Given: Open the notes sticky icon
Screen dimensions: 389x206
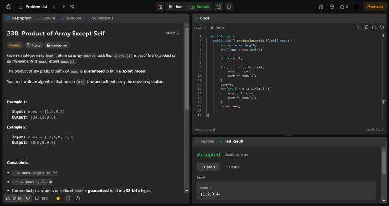Looking at the screenshot, I should pyautogui.click(x=229, y=7).
